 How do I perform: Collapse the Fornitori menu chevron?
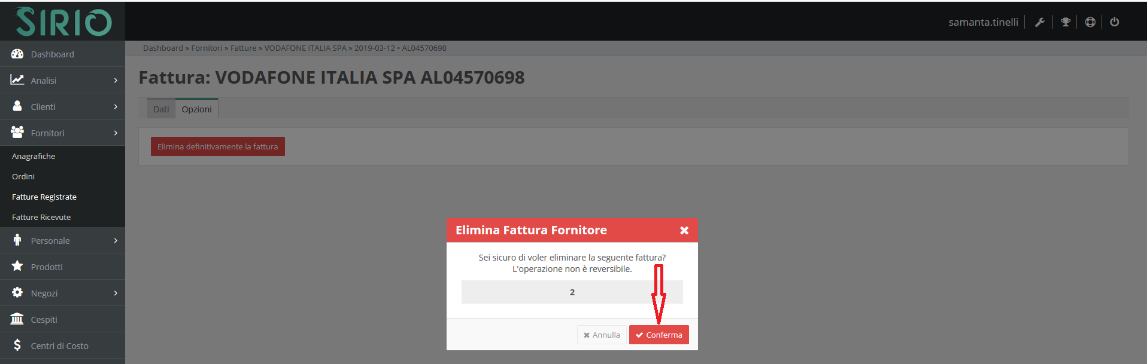coord(116,133)
